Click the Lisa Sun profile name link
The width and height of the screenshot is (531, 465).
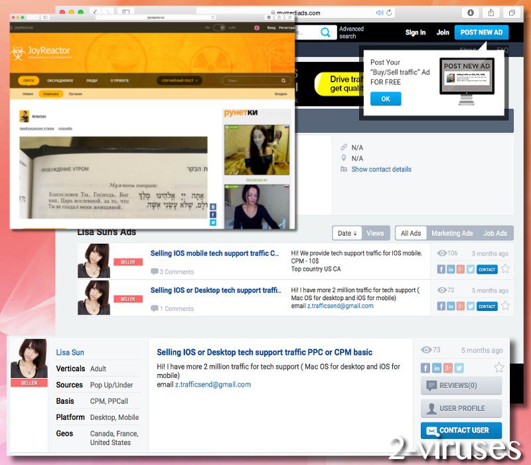coord(70,353)
